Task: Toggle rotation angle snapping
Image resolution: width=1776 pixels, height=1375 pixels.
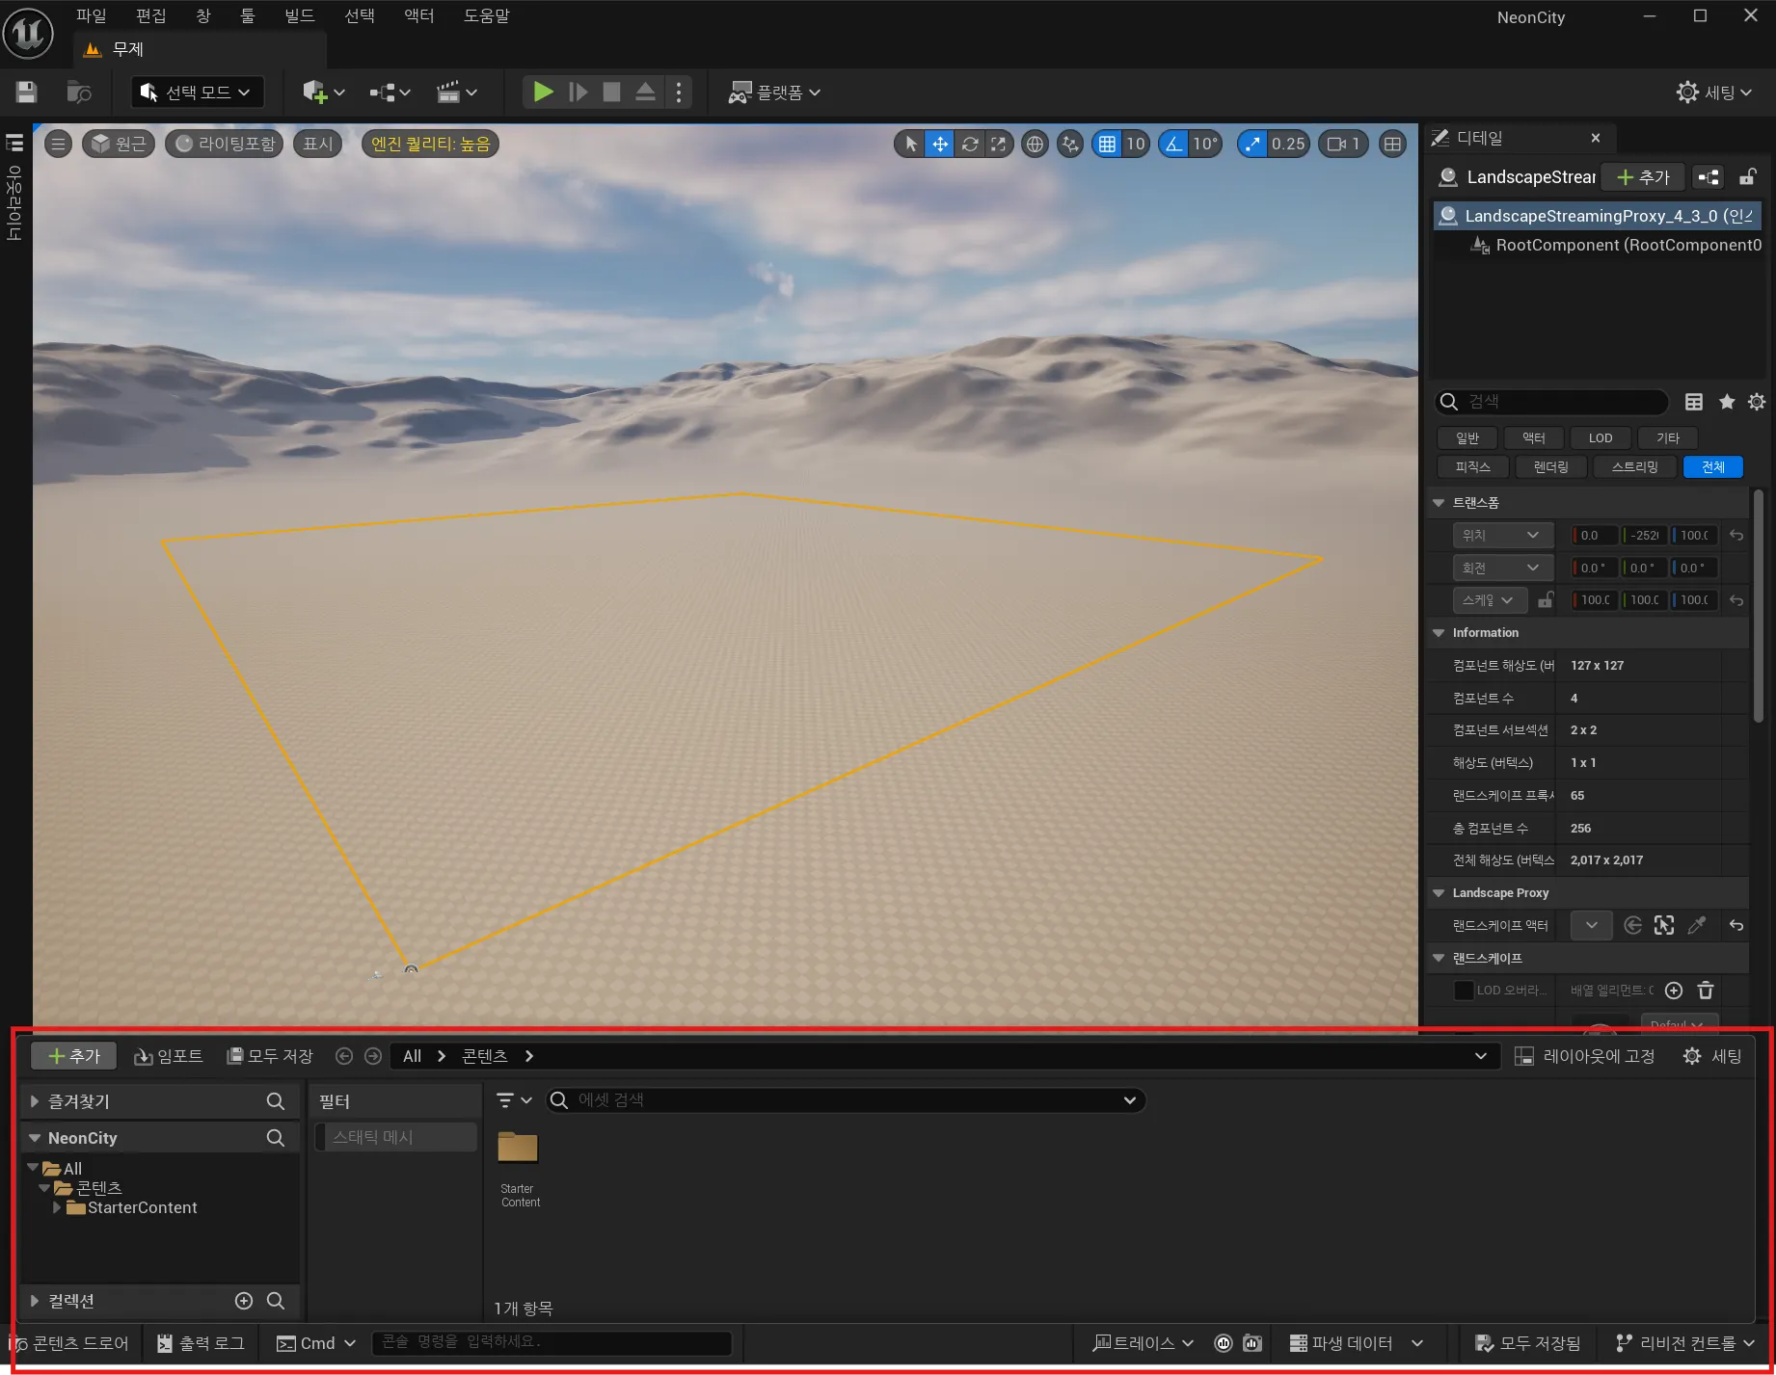Action: point(1173,145)
